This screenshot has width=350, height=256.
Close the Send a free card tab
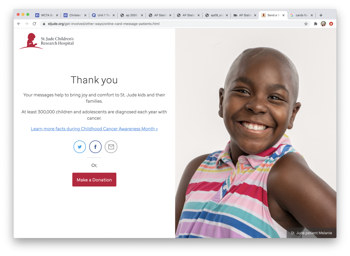(283, 15)
